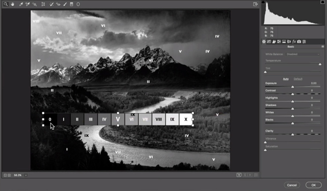Click the zone X swatch on scale
This screenshot has height=191, width=327.
click(x=186, y=119)
